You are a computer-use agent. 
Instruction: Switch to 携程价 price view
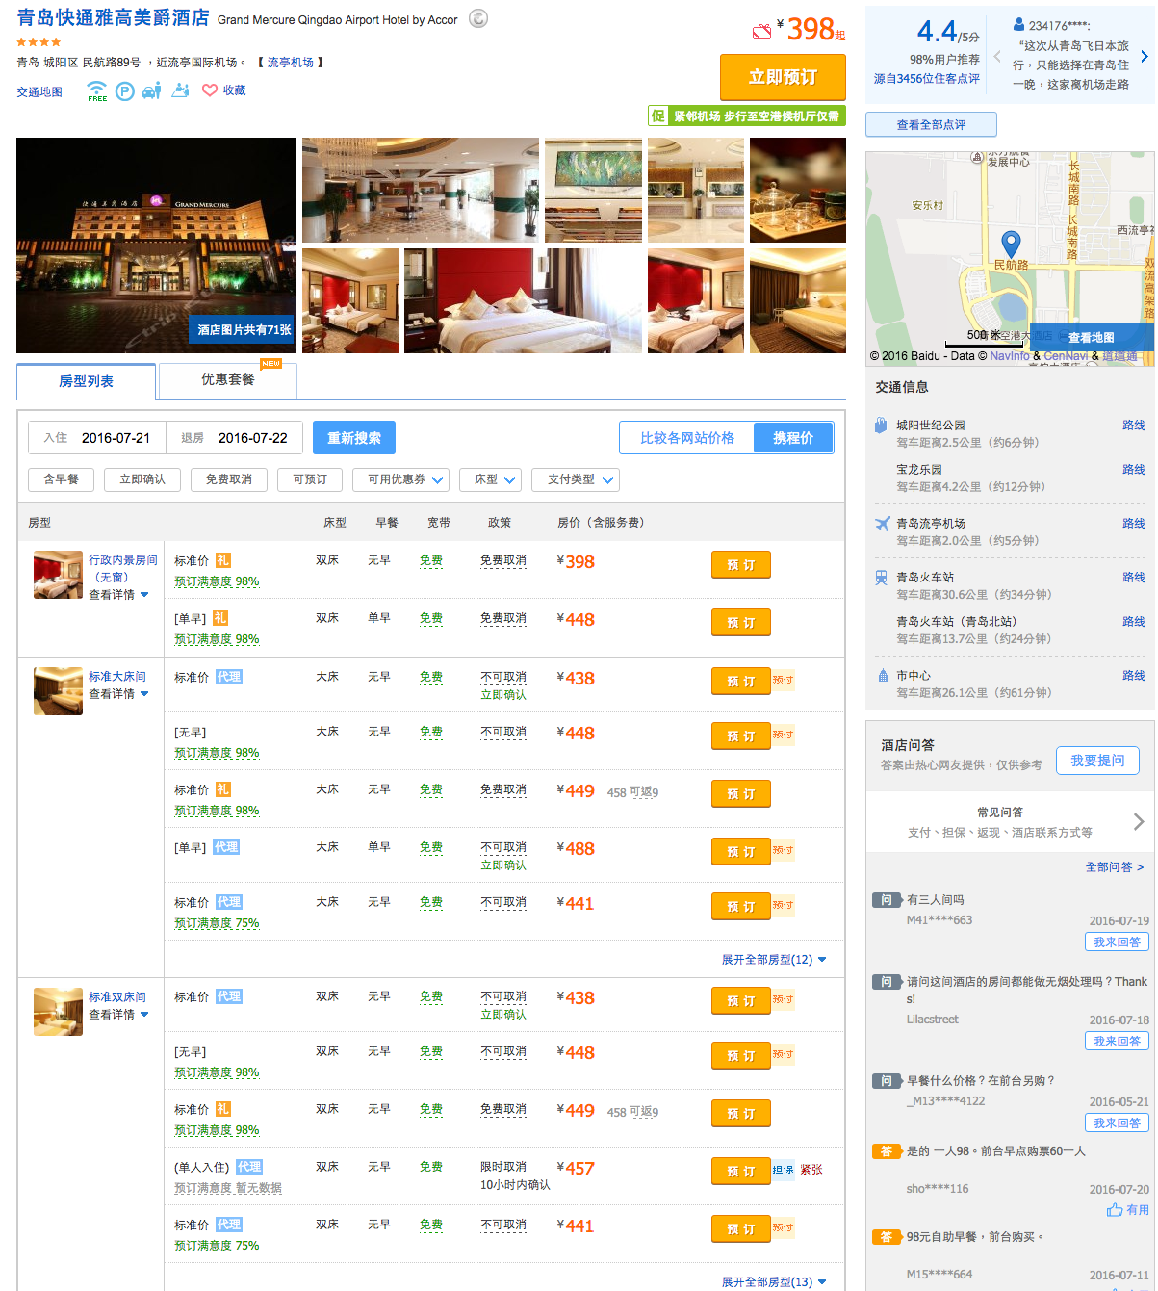point(793,438)
